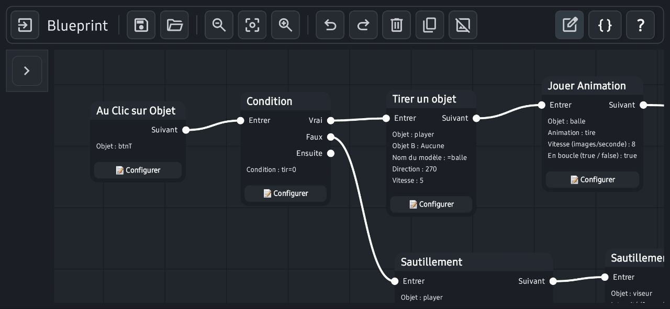The width and height of the screenshot is (670, 309).
Task: Undo the last action
Action: pos(330,25)
